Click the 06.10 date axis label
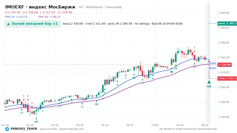This screenshot has height=133, width=237. pyautogui.click(x=130, y=125)
